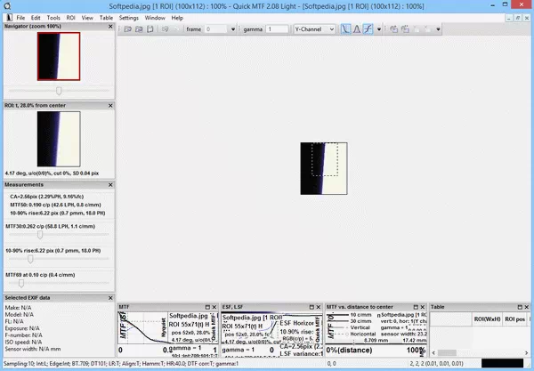
Task: Click the MTF69 at 0.10 c/p slider handle
Action: 21,283
